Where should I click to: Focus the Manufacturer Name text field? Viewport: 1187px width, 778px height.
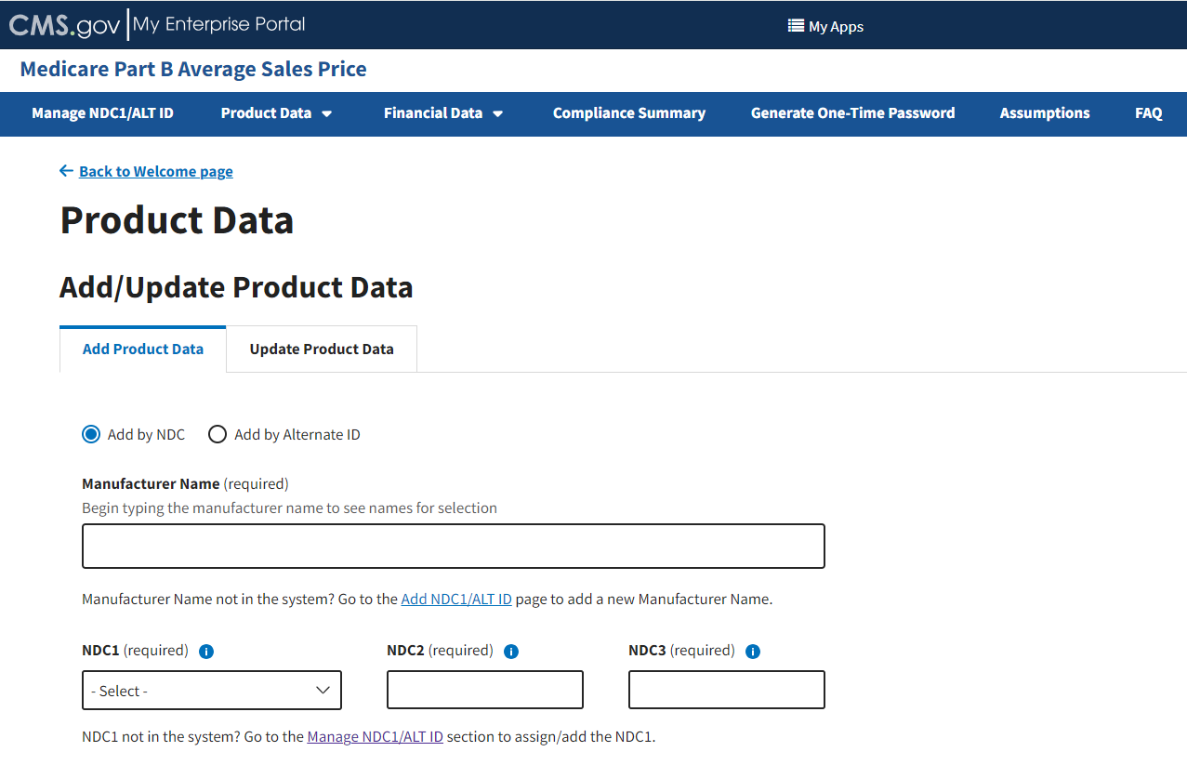454,547
